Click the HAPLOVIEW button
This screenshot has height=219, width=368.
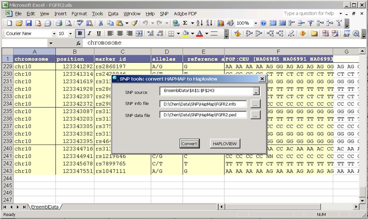click(225, 144)
